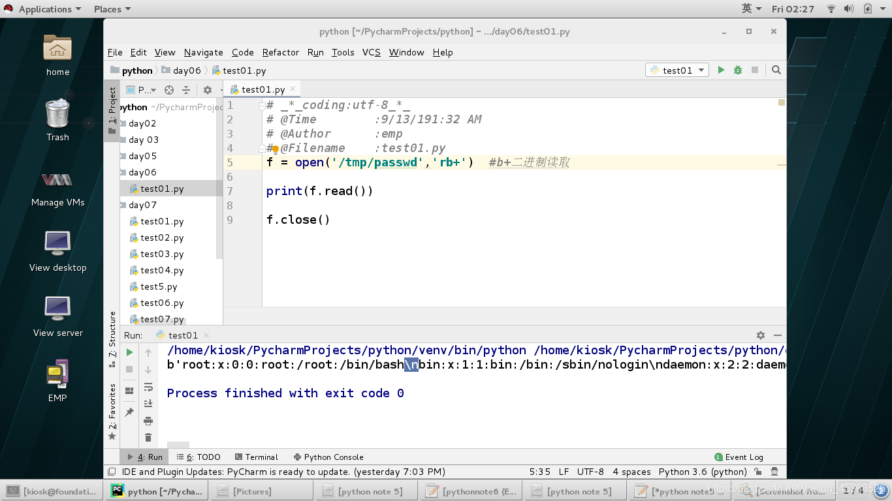Open the Python Console tab
Screen dimensions: 892x501
[328, 457]
